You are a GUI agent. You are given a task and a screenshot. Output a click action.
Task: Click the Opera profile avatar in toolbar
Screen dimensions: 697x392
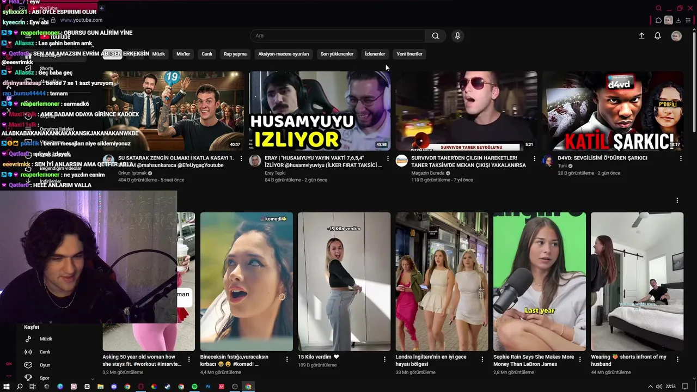[668, 20]
